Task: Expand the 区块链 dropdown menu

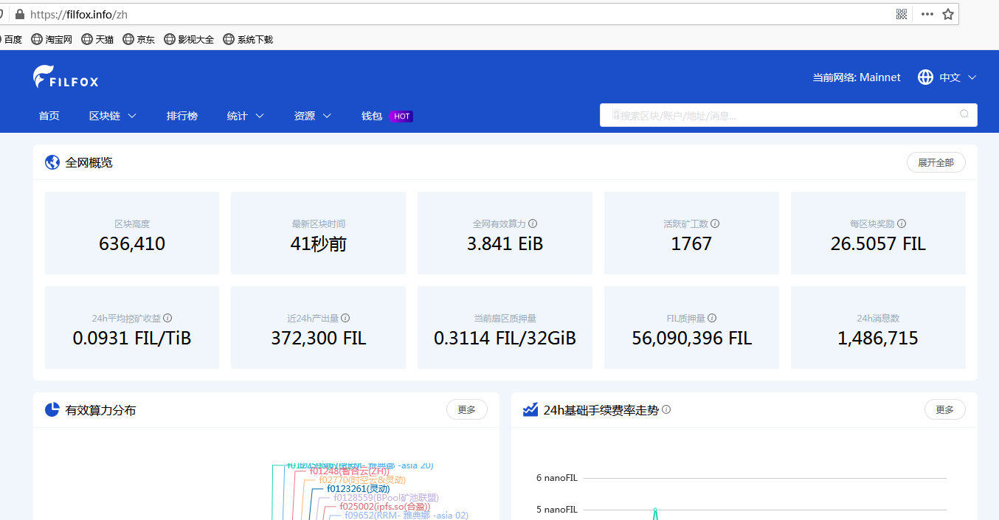Action: pyautogui.click(x=112, y=116)
